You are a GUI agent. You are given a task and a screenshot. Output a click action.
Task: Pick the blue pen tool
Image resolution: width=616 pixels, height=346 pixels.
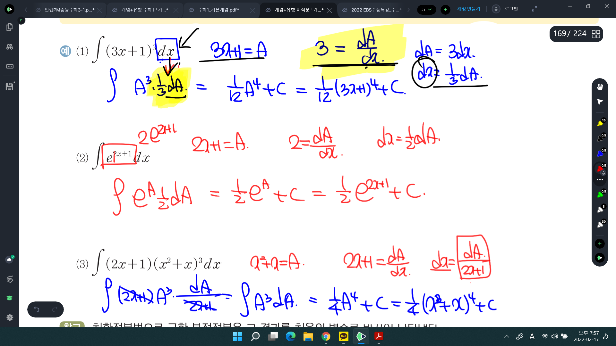click(600, 153)
